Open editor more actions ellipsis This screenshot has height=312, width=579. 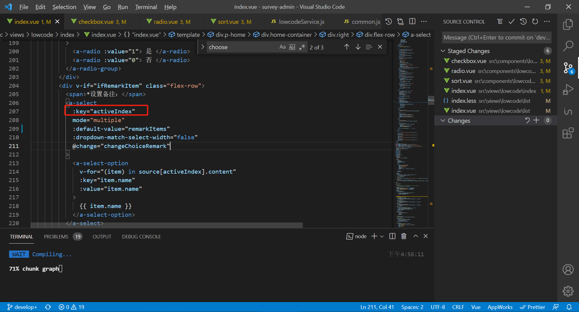[x=424, y=21]
